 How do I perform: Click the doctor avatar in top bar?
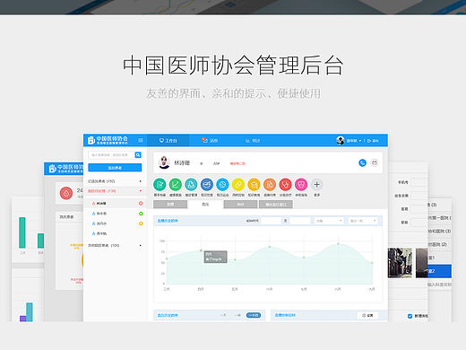point(341,140)
